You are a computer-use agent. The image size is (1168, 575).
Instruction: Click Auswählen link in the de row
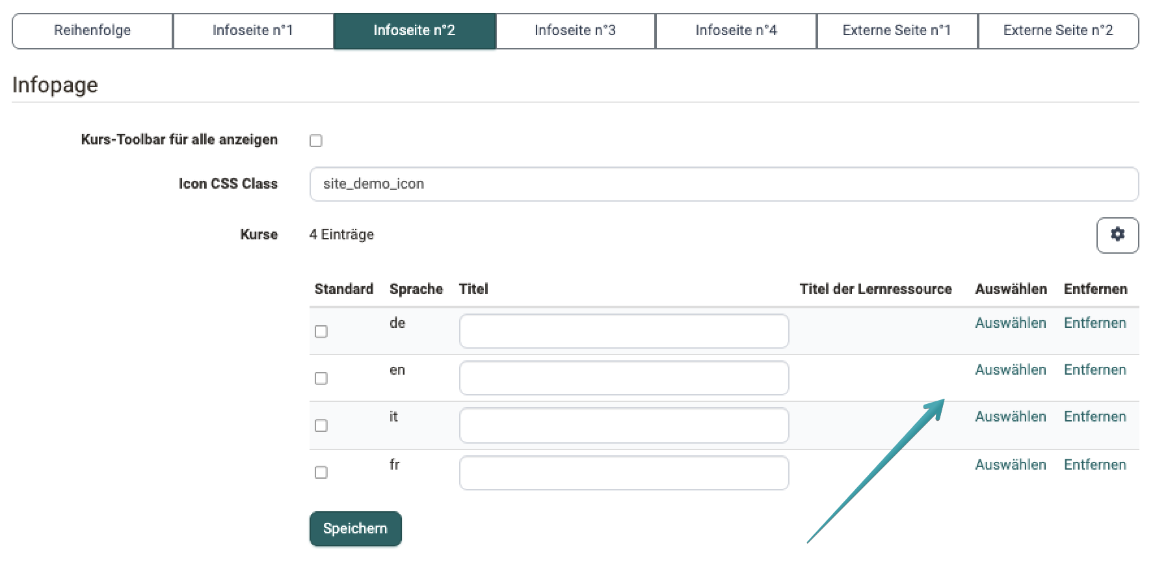click(1011, 323)
